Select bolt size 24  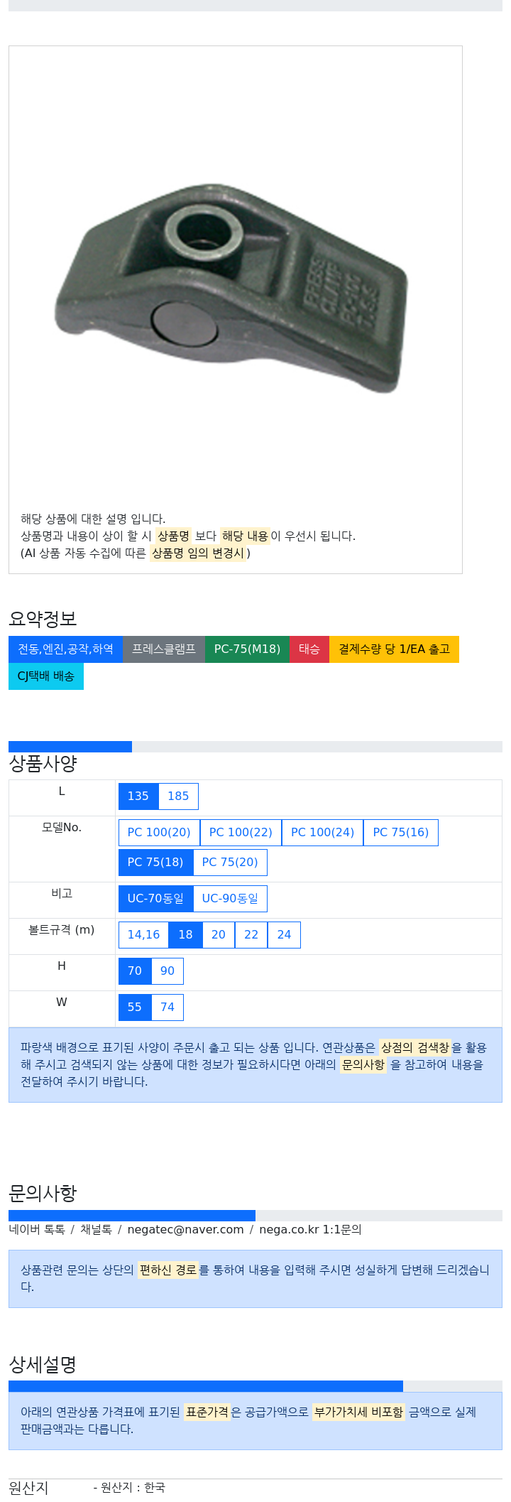click(x=284, y=935)
